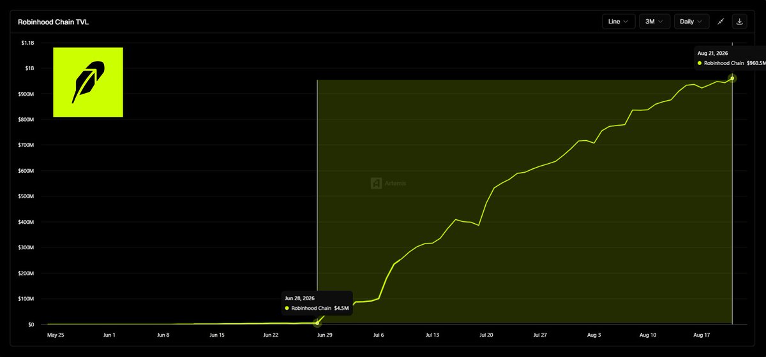Click the $700M y-axis label

click(x=26, y=145)
